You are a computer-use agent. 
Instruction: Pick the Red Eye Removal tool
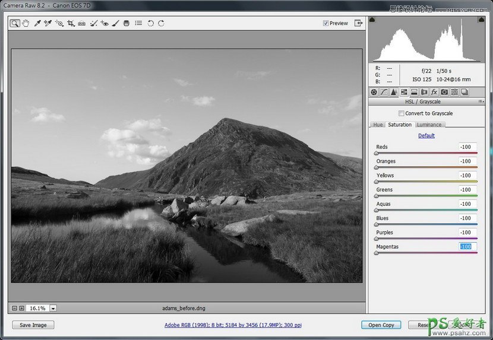(105, 24)
